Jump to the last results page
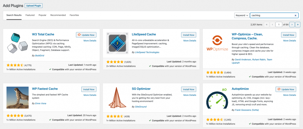 298,25
